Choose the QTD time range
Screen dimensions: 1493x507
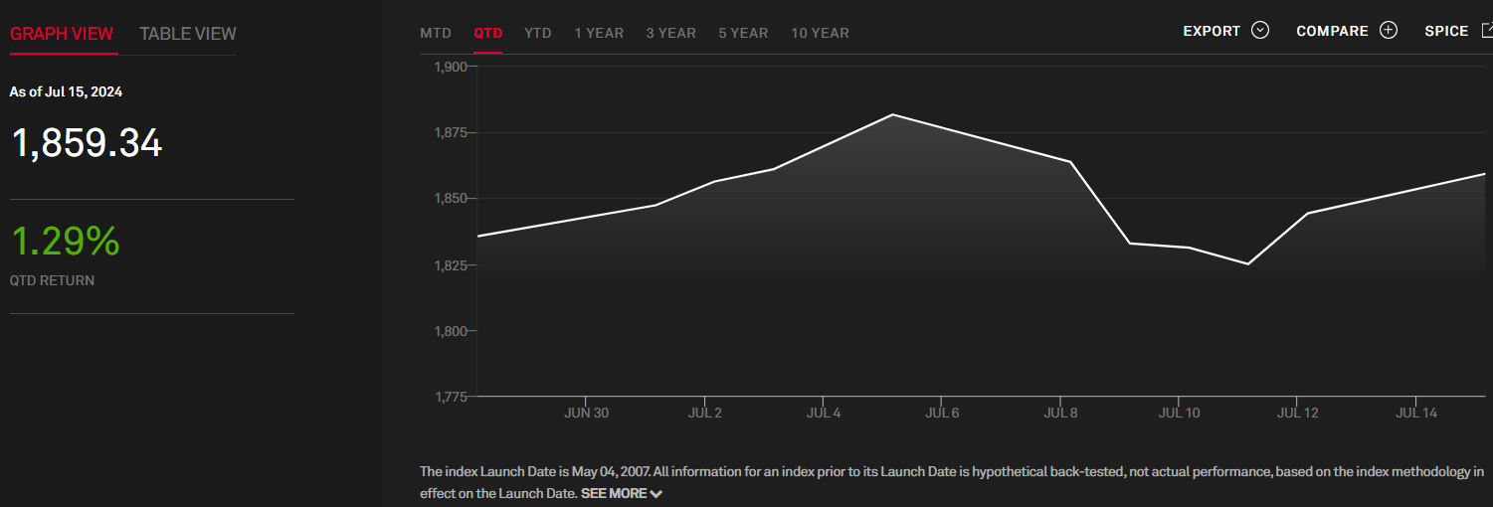(x=488, y=33)
